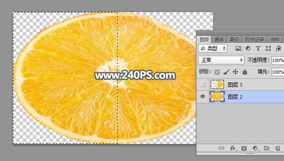This screenshot has width=284, height=161.
Task: Filter layers by smart object icon
Action: (278, 48)
